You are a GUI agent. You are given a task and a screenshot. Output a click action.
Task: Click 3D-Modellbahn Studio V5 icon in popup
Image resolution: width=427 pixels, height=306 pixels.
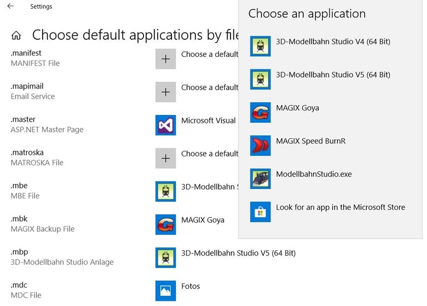[x=260, y=79]
